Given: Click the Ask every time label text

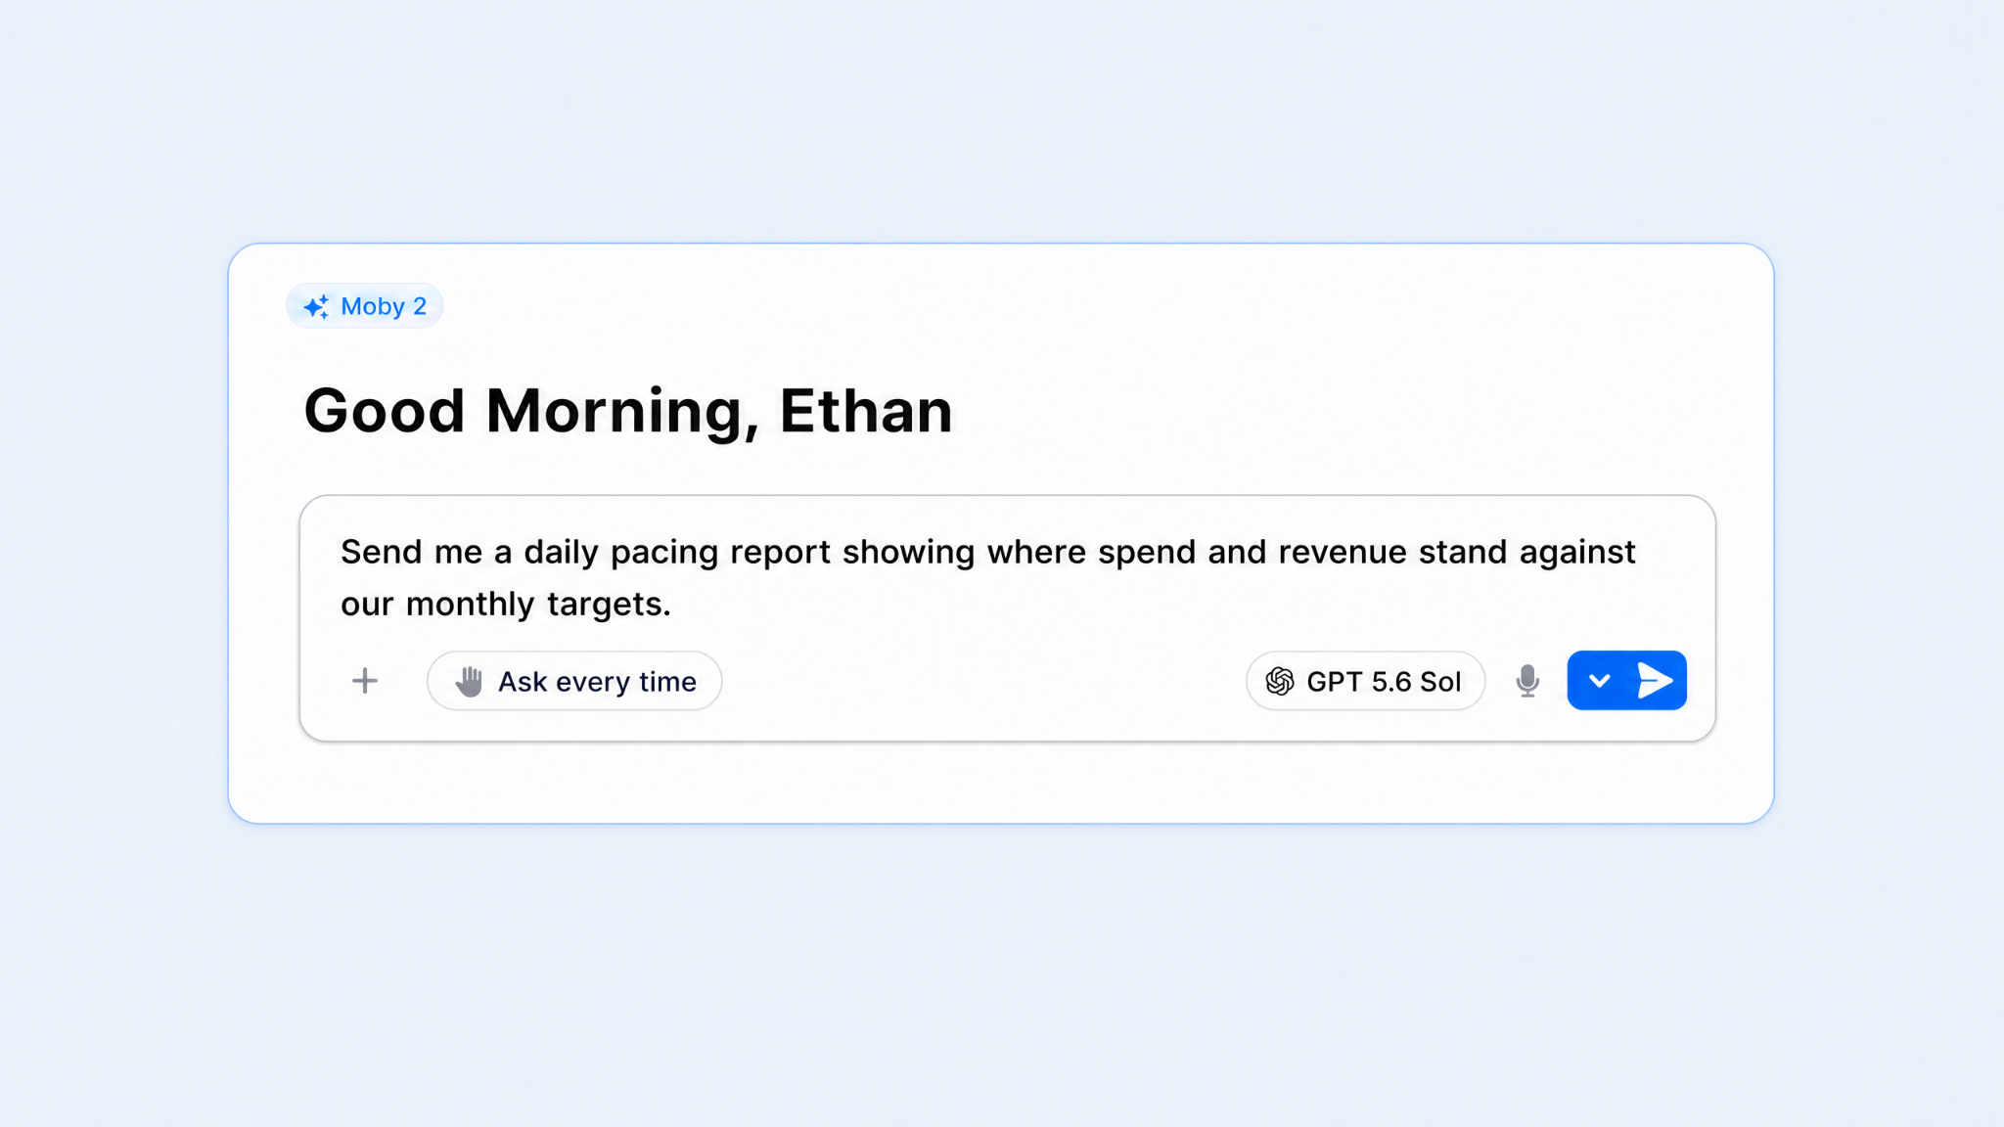Looking at the screenshot, I should 597,682.
